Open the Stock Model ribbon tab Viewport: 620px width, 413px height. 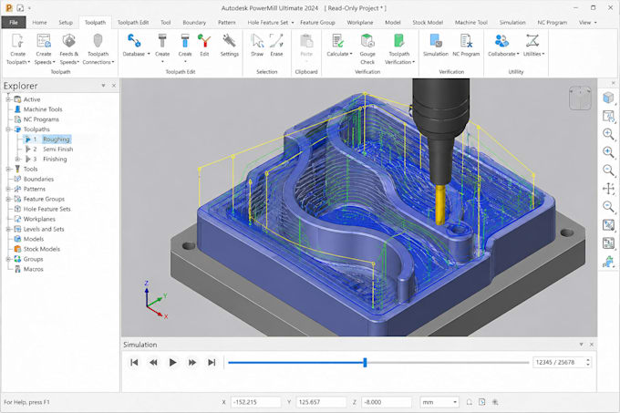point(428,23)
